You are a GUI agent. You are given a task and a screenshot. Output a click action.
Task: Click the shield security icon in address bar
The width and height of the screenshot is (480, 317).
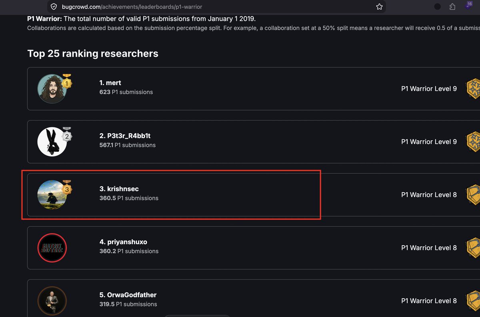(x=54, y=7)
